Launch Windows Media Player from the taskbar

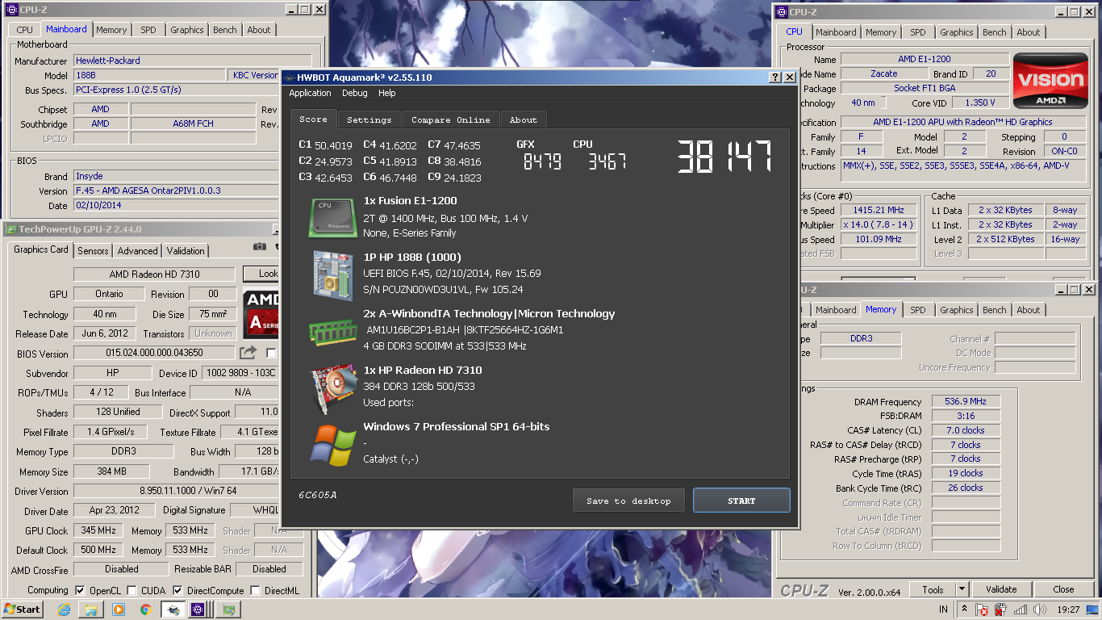[119, 610]
